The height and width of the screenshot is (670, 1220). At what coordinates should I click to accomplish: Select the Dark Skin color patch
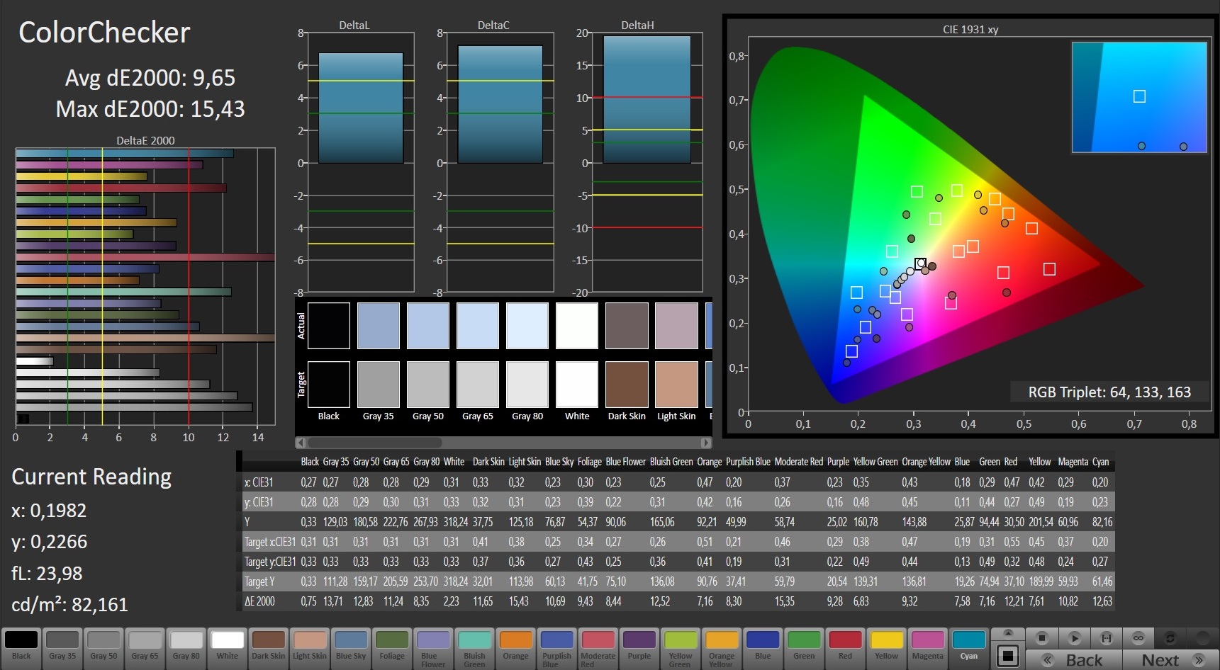tap(268, 645)
